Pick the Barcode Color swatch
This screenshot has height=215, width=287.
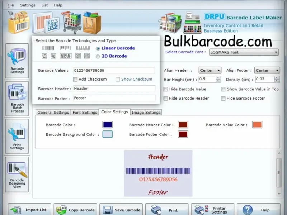tap(108, 125)
